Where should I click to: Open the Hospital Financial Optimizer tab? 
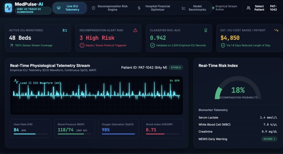tap(154, 8)
